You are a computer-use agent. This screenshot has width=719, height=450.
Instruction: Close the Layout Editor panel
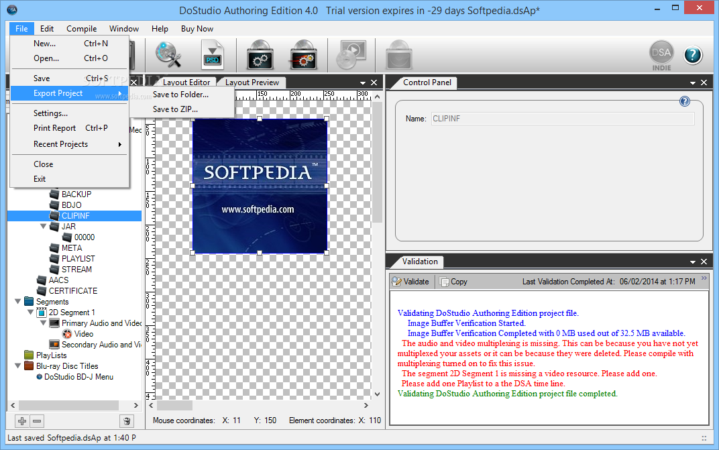374,82
